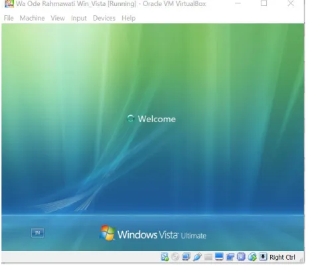The height and width of the screenshot is (265, 310).
Task: Click the Right Ctrl host key label
Action: (x=282, y=257)
